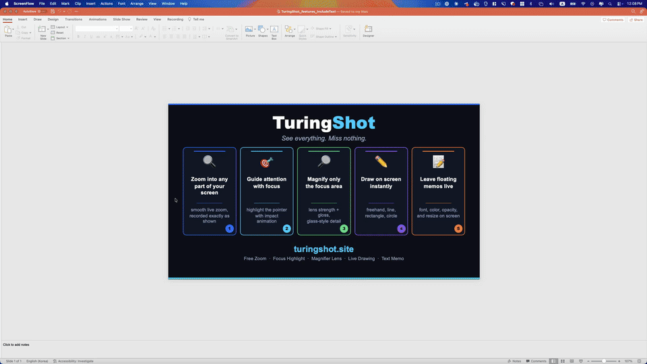Screen dimensions: 647x364
Task: Switch to Animations tab
Action: 97,20
